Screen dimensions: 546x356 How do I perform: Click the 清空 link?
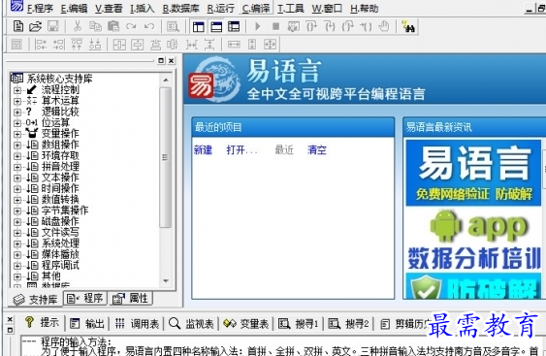[317, 150]
